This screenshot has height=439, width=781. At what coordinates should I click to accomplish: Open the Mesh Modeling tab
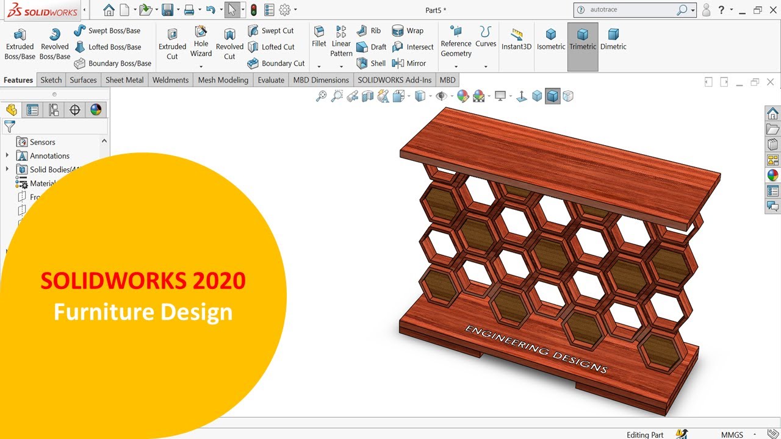coord(223,80)
